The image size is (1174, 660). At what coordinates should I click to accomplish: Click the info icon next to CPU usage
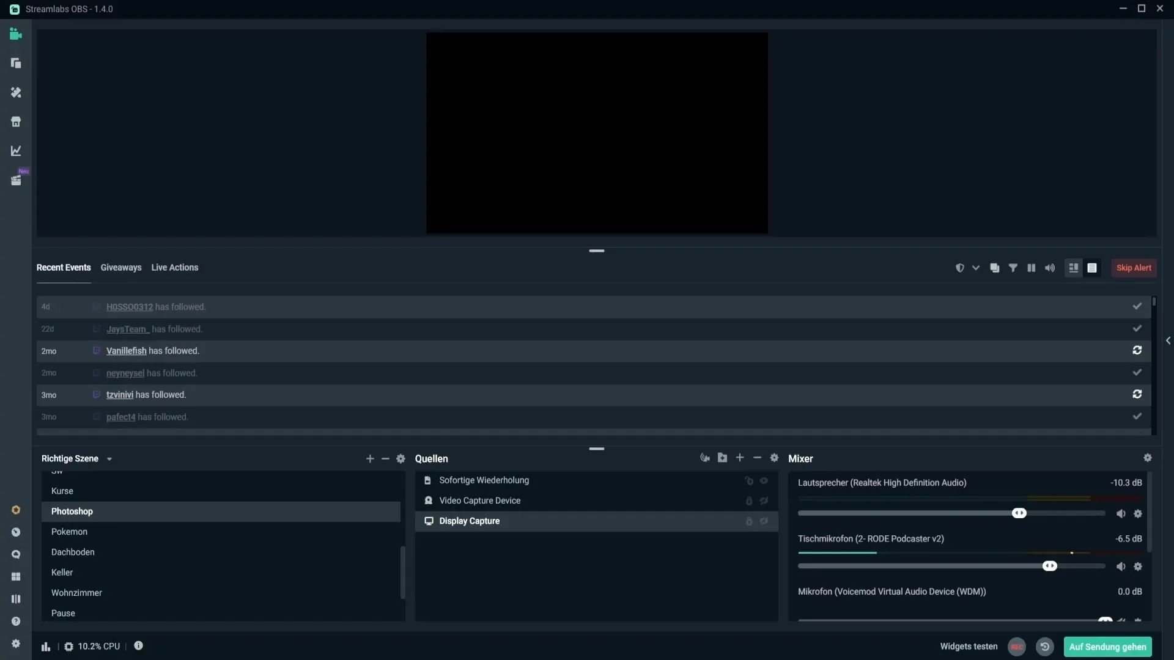pos(139,646)
